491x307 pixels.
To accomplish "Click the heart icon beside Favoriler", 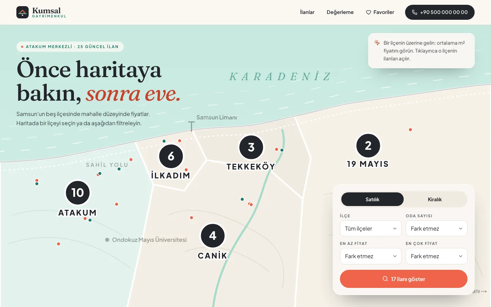I will 369,12.
